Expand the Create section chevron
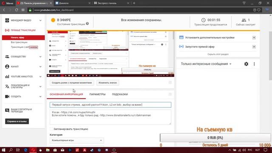The width and height of the screenshot is (272, 153). point(40,96)
